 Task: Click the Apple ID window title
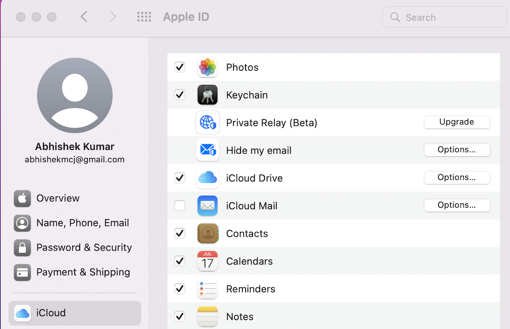pyautogui.click(x=186, y=17)
